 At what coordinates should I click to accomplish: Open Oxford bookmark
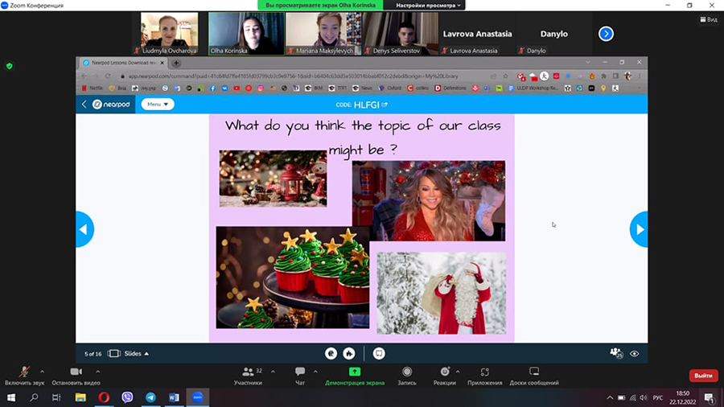(389, 88)
